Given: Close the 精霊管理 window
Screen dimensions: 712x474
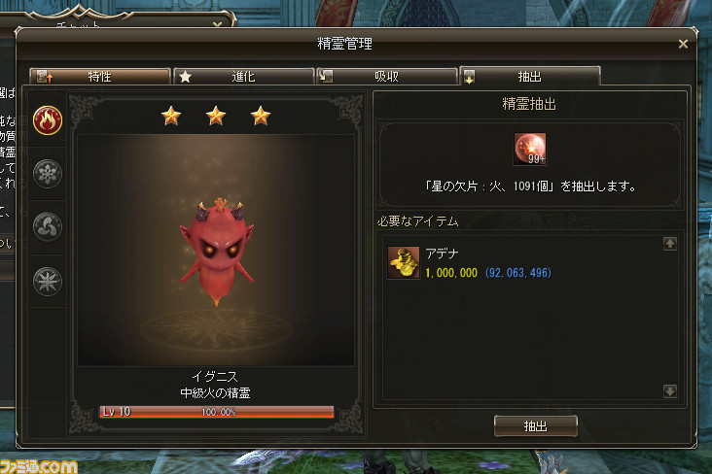Looking at the screenshot, I should [x=683, y=44].
